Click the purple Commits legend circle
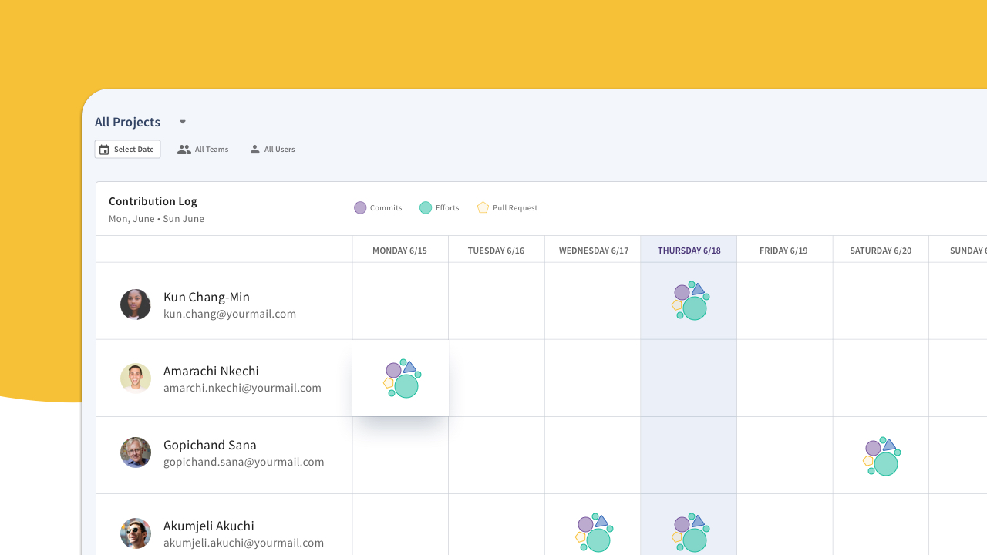987x555 pixels. pos(360,207)
